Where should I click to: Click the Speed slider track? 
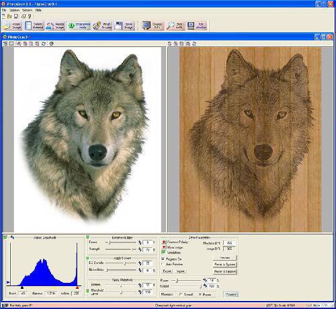(x=186, y=286)
